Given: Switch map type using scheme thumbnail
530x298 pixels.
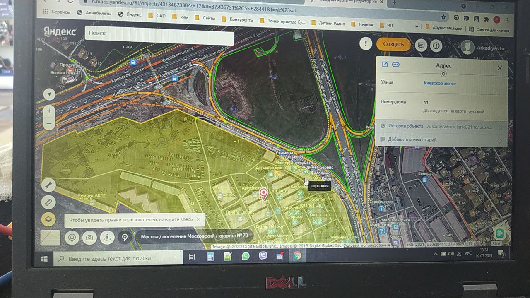Looking at the screenshot, I should point(51,238).
